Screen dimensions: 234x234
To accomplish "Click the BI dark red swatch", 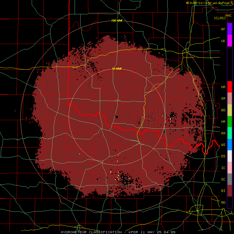I will tap(230, 191).
